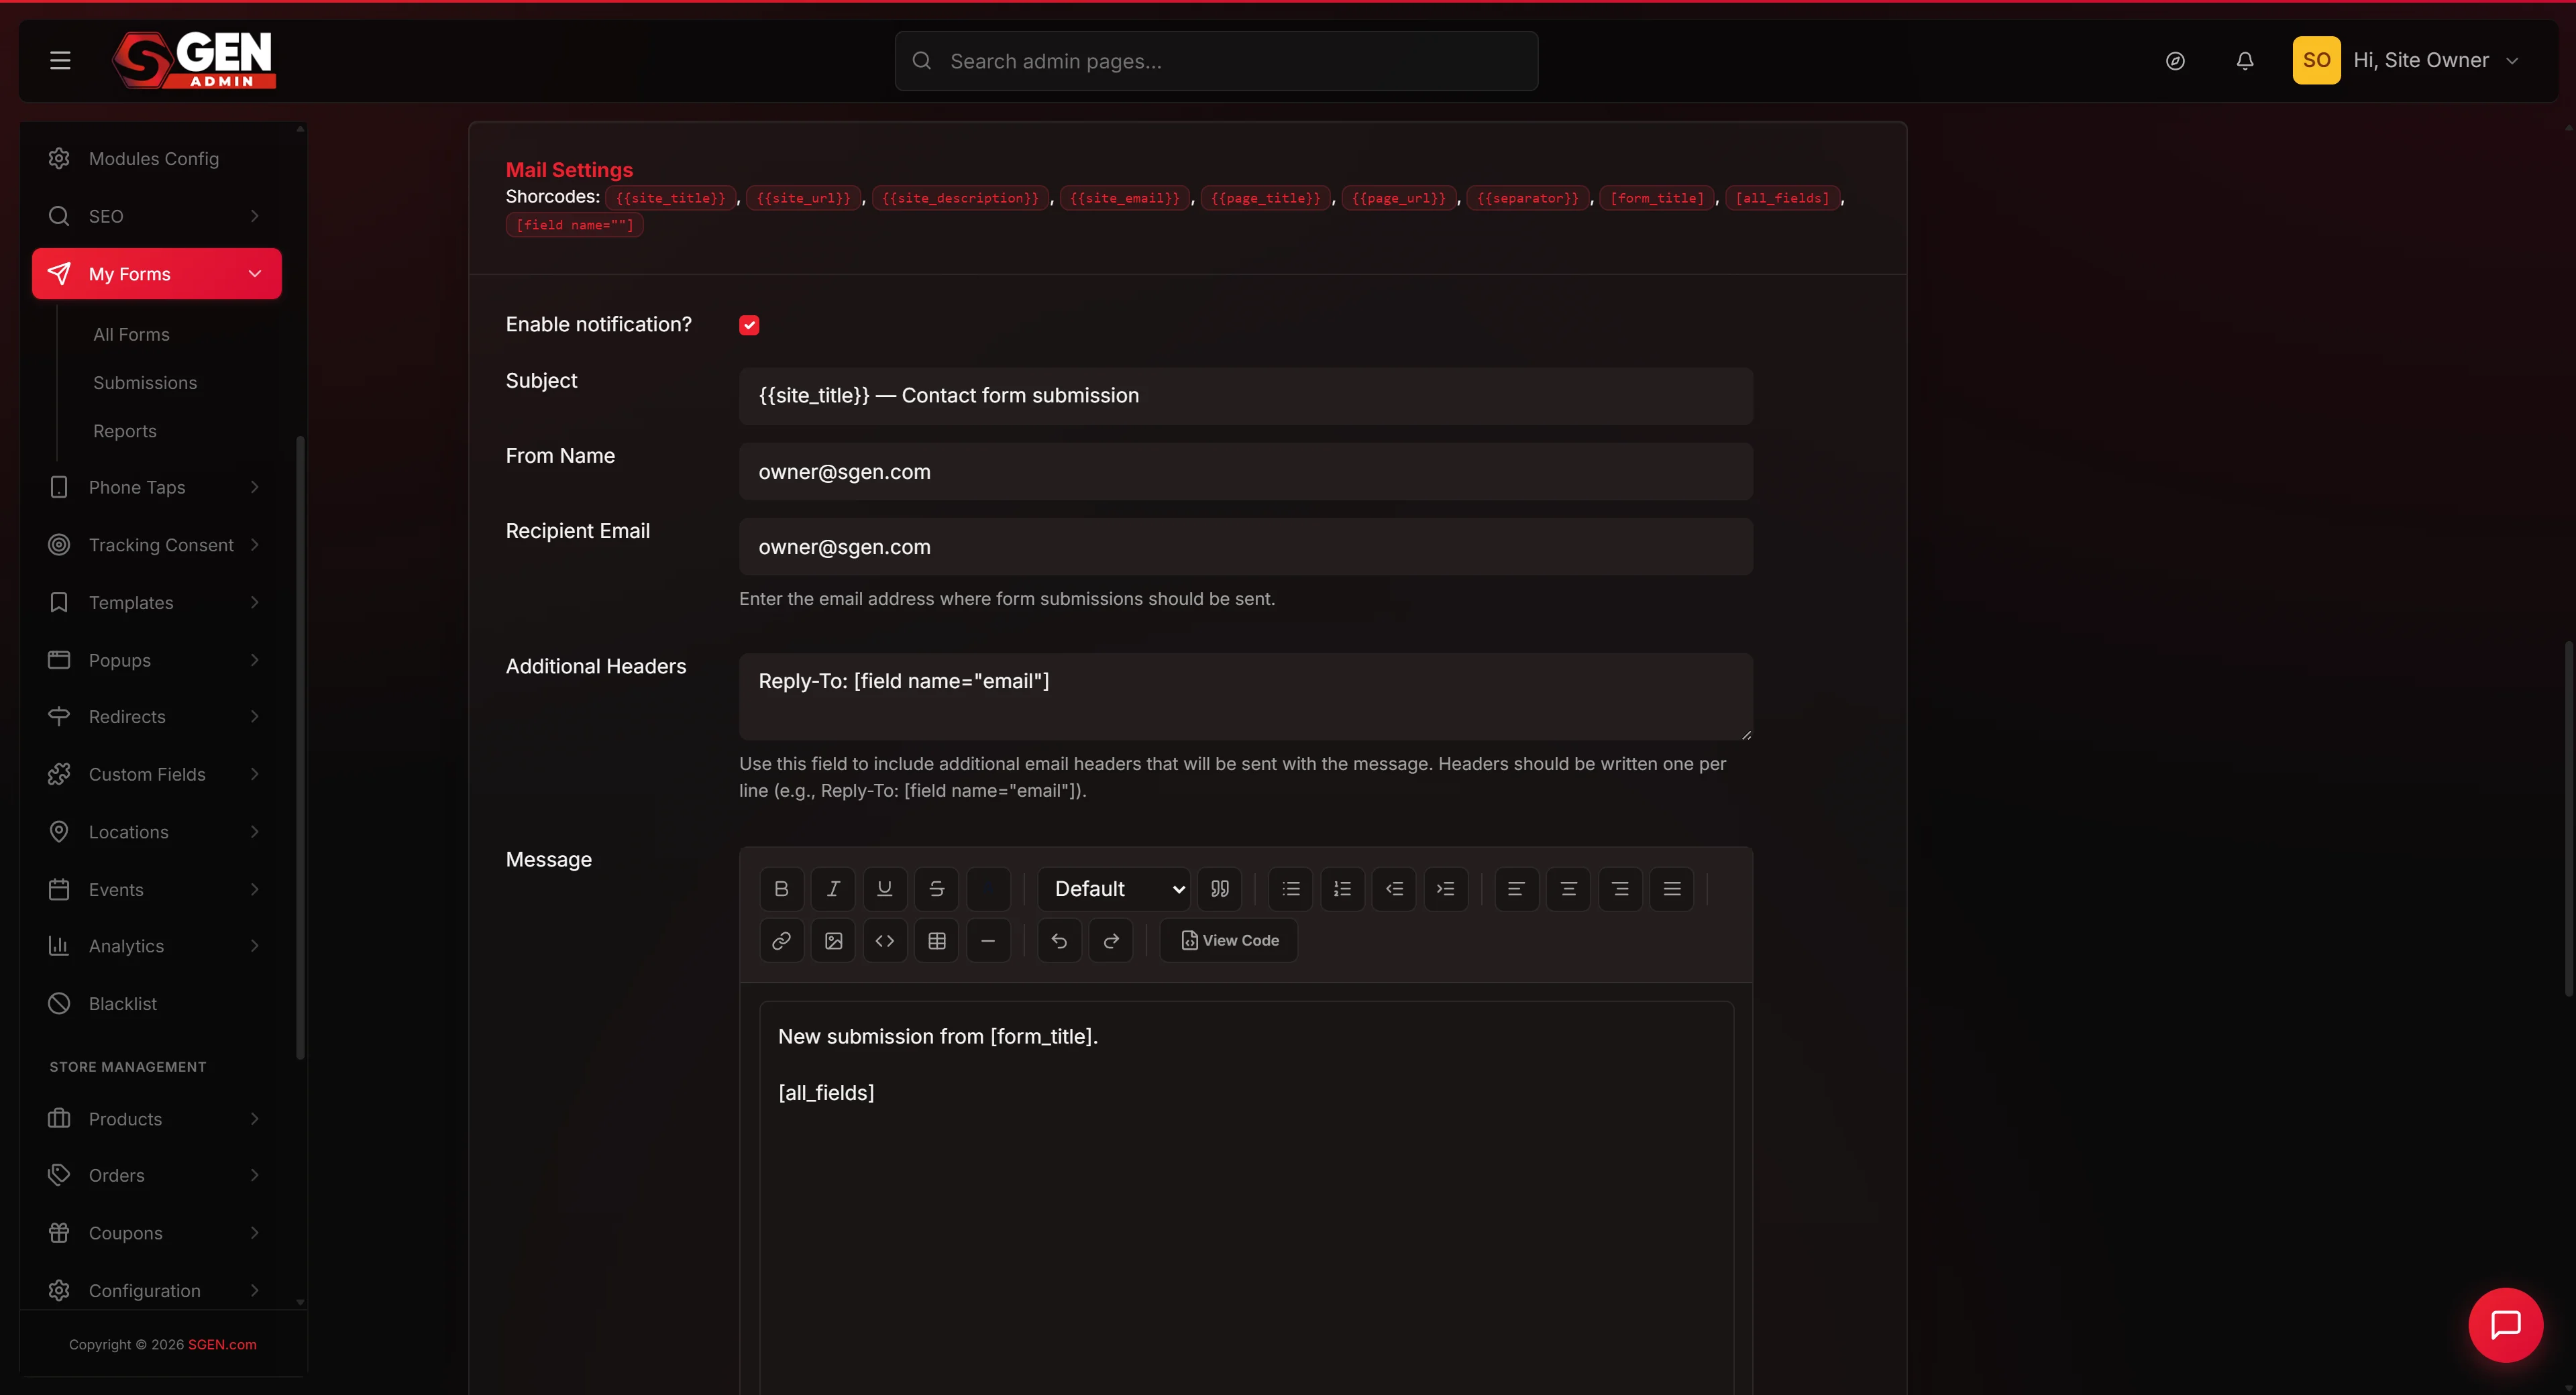Click the SGEN Admin logo
This screenshot has width=2576, height=1395.
tap(194, 60)
